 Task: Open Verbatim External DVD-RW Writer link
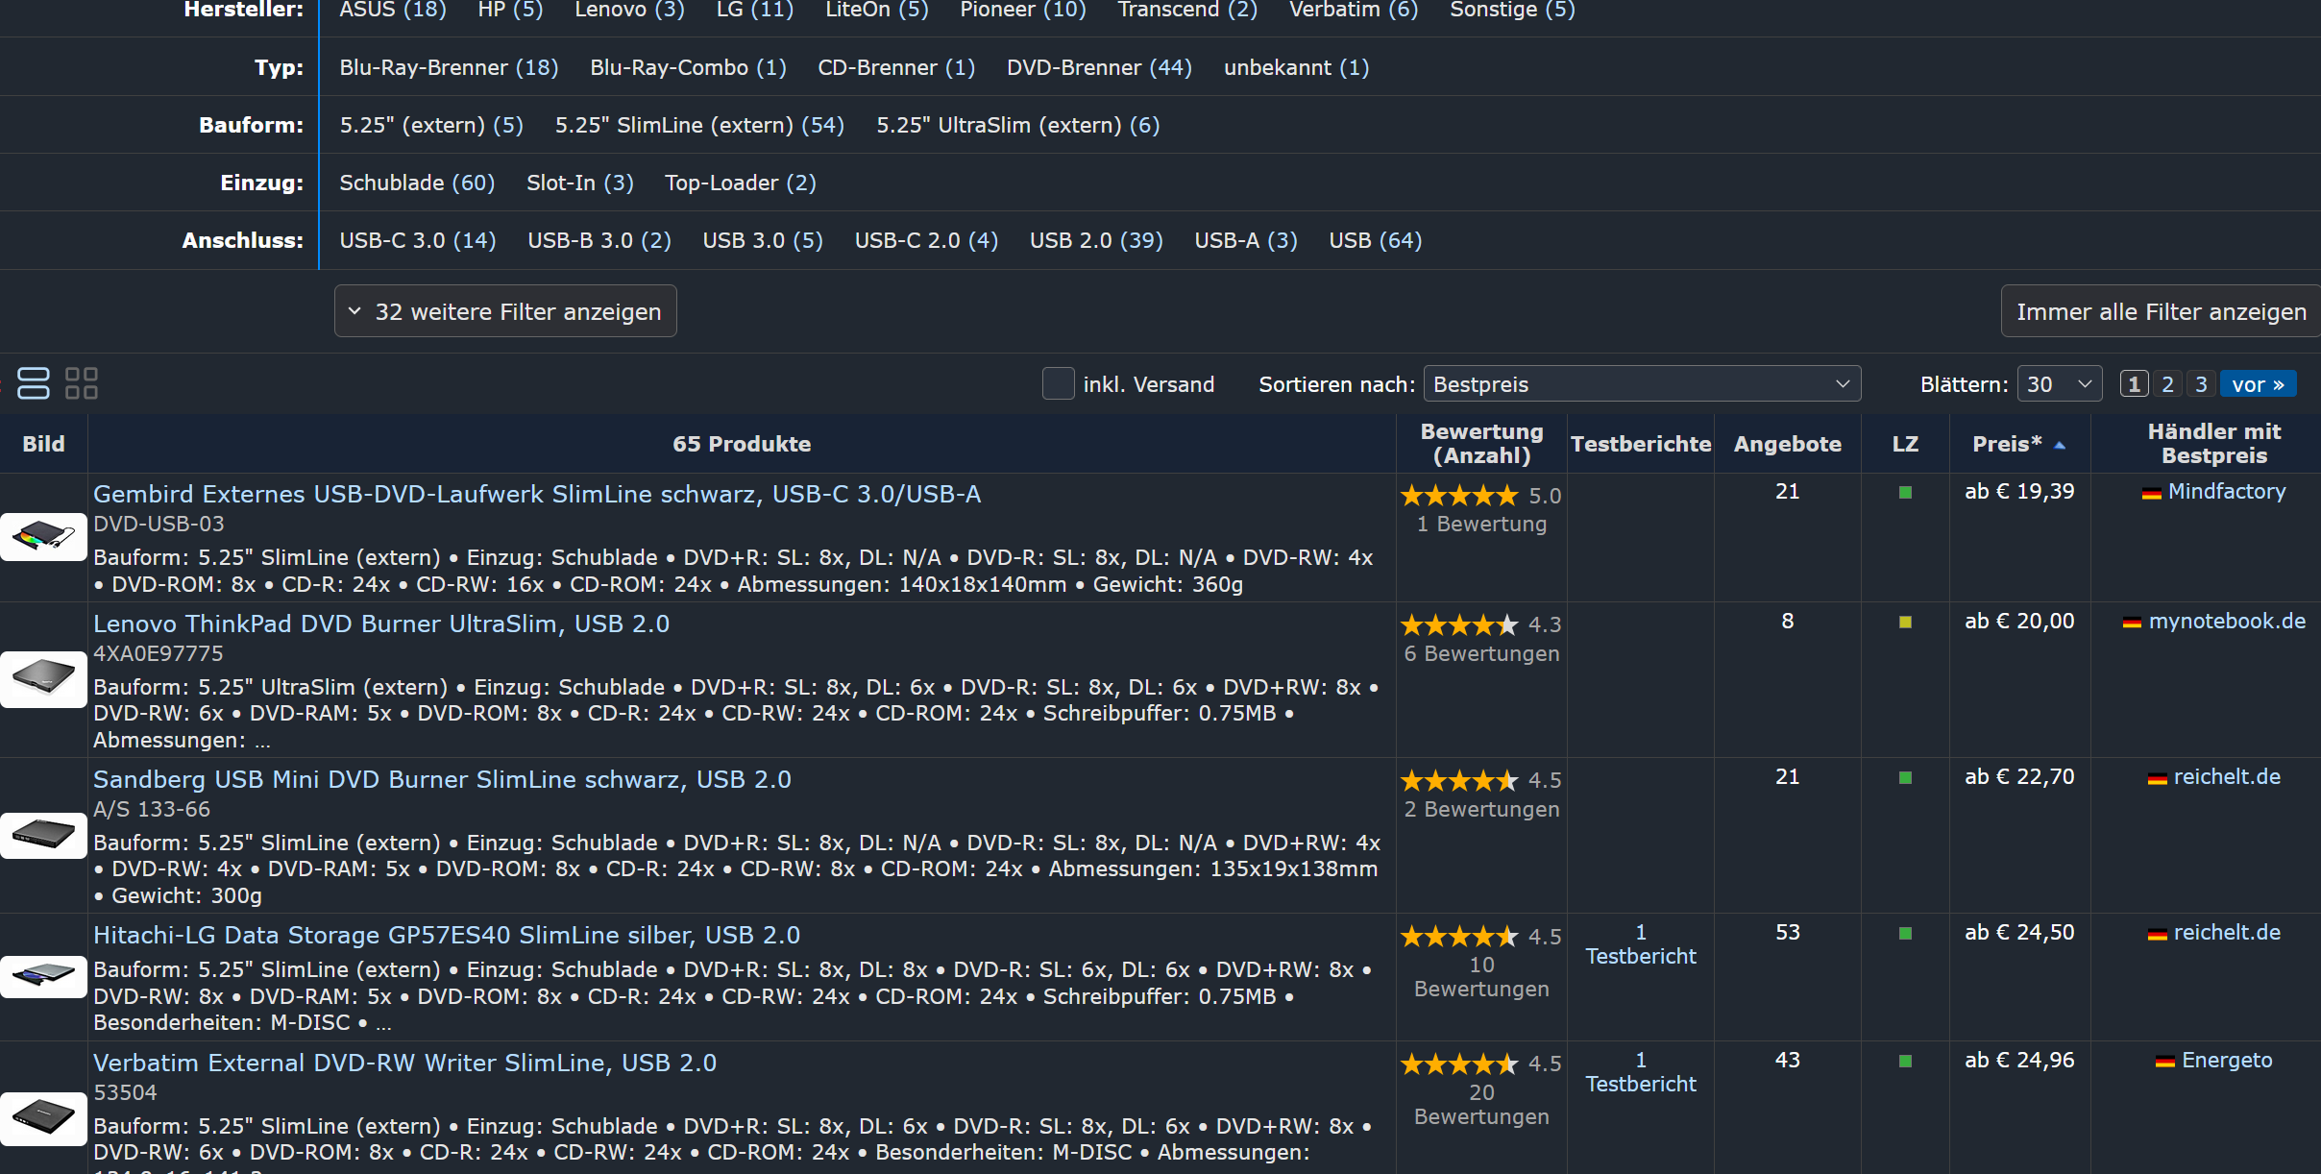point(404,1063)
